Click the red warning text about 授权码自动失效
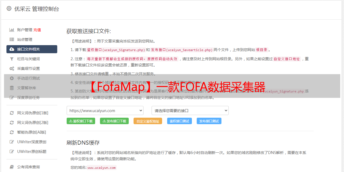This screenshot has height=172, width=344. [x=132, y=59]
